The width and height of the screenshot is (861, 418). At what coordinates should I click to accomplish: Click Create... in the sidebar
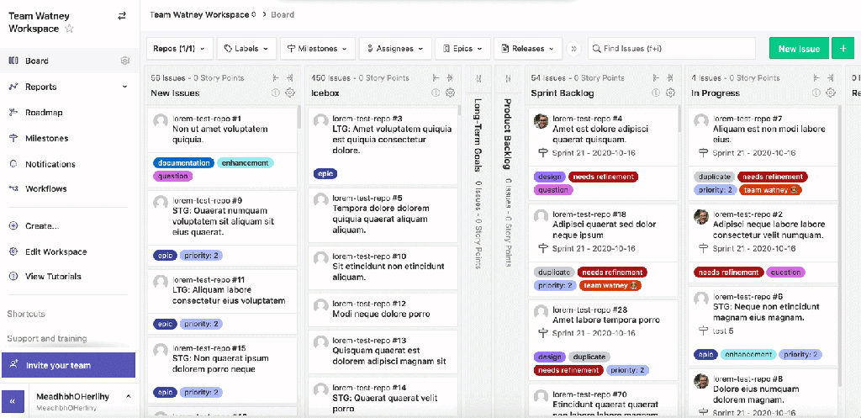(x=42, y=225)
